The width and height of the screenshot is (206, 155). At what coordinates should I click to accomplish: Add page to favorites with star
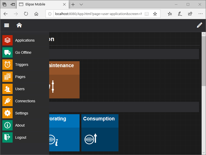[x=155, y=14]
